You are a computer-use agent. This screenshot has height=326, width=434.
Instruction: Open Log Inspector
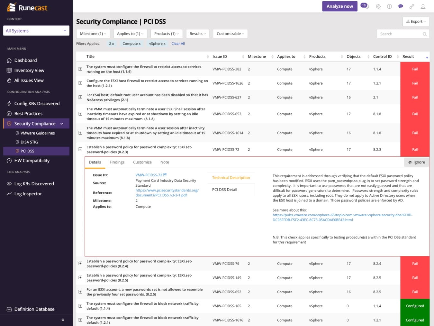point(28,194)
